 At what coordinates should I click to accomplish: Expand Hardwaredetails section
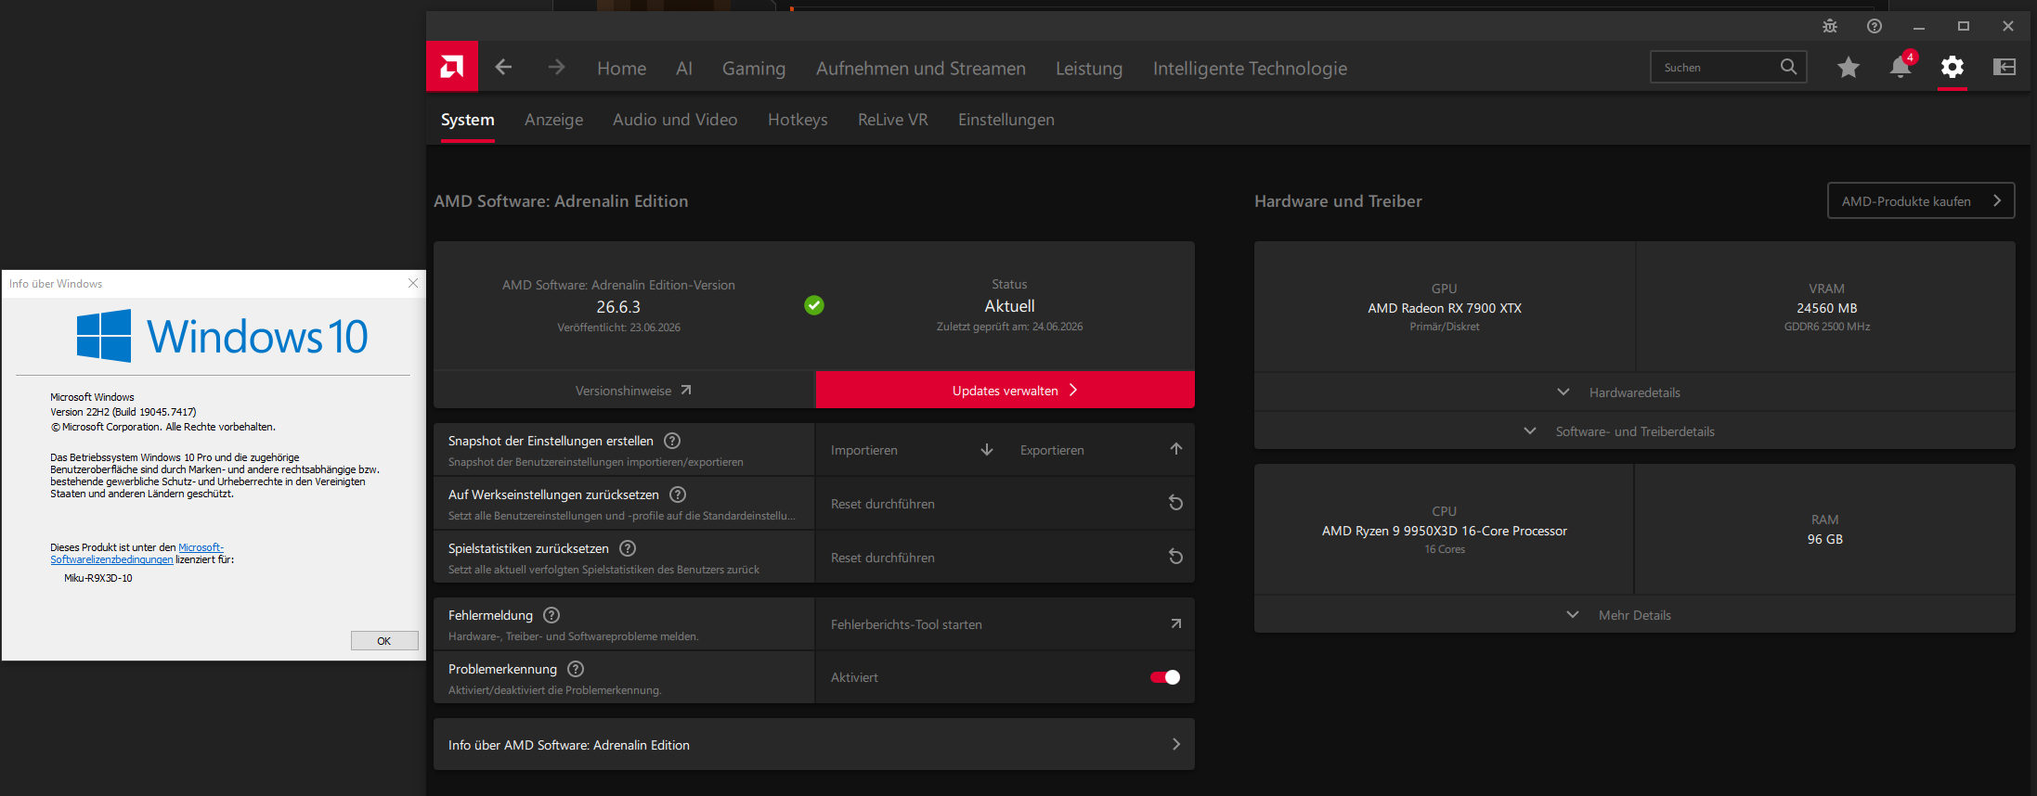[x=1635, y=392]
